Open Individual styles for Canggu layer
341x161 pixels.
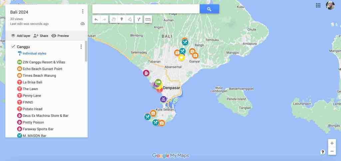tap(34, 53)
